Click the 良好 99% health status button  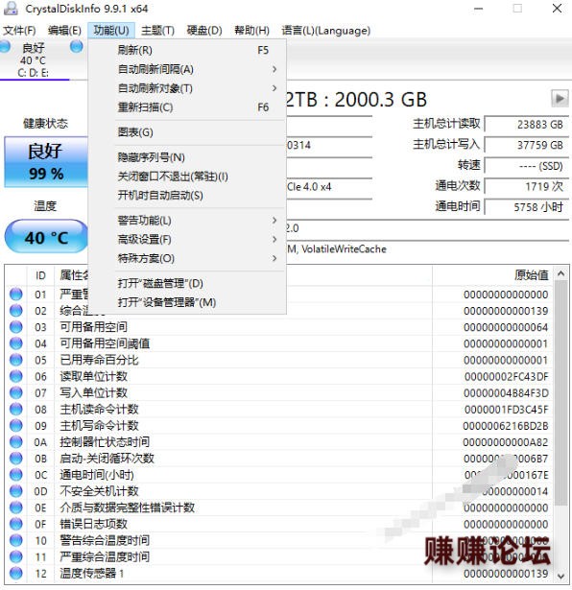click(x=46, y=162)
